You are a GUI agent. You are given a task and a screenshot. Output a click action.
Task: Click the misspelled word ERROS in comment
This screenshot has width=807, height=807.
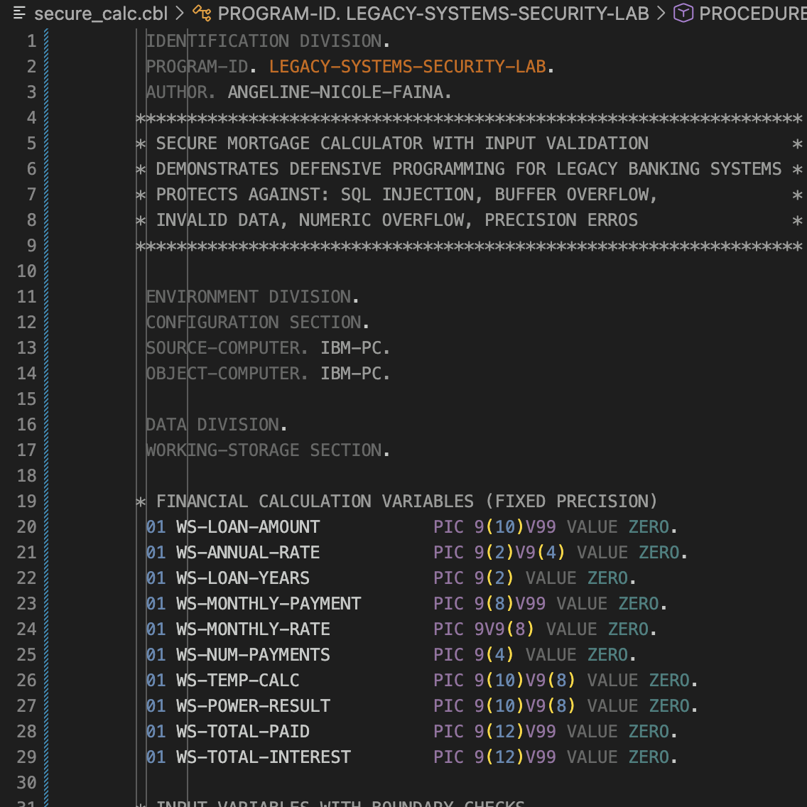pos(612,220)
